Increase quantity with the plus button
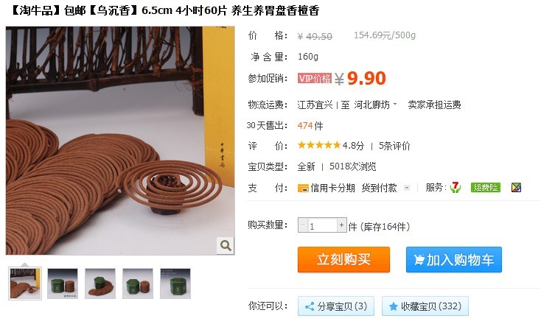 [341, 225]
